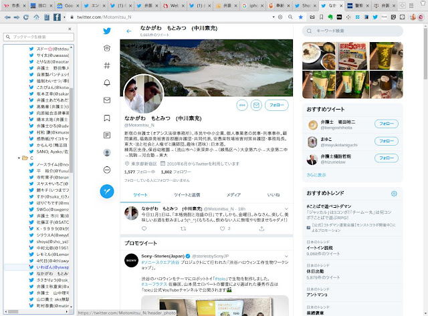The height and width of the screenshot is (316, 428).
Task: Click the キーワード検索 search field
Action: click(x=352, y=31)
